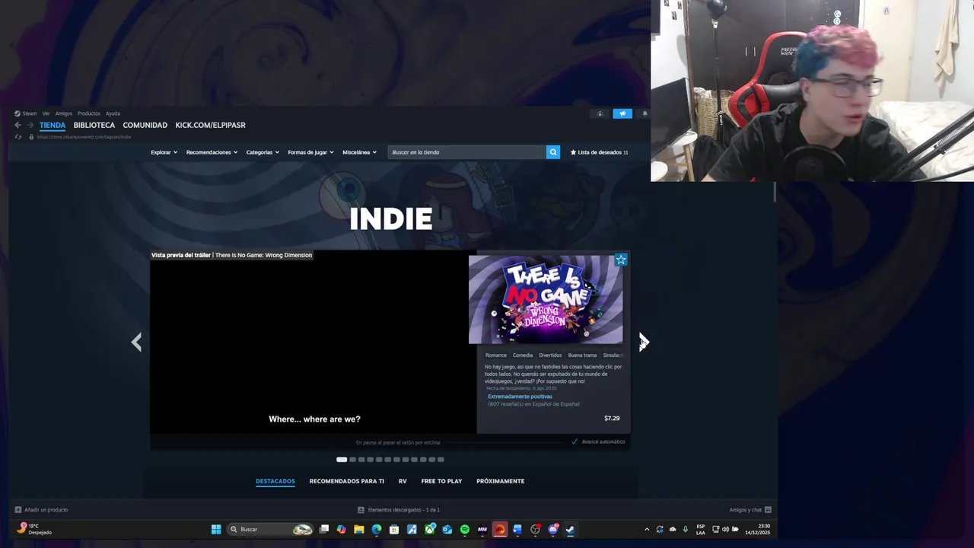The width and height of the screenshot is (974, 548).
Task: Open the KICK.COM/ELPIPASR profile tab
Action: [x=211, y=125]
